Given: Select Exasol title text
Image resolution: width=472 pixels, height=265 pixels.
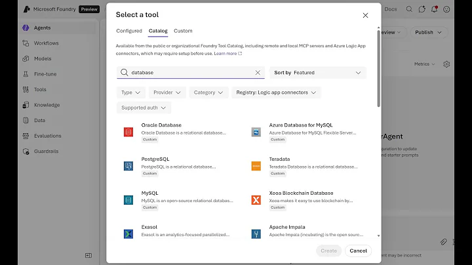Looking at the screenshot, I should [x=149, y=227].
